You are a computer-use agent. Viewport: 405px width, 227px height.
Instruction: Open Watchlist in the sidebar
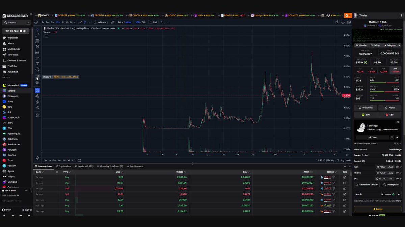click(x=13, y=38)
